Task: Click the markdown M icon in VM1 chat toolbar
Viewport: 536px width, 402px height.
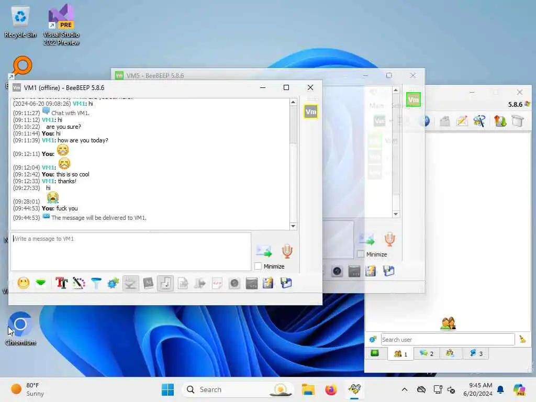Action: pyautogui.click(x=148, y=283)
